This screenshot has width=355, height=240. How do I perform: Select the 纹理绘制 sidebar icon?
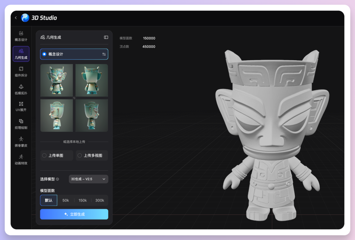click(x=21, y=124)
